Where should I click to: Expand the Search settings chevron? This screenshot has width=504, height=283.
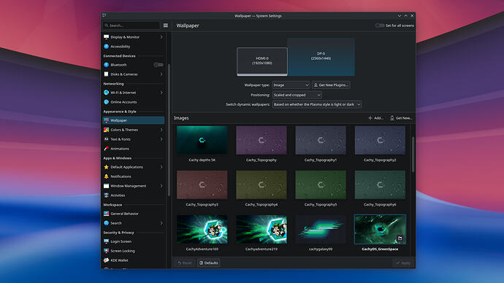click(161, 223)
